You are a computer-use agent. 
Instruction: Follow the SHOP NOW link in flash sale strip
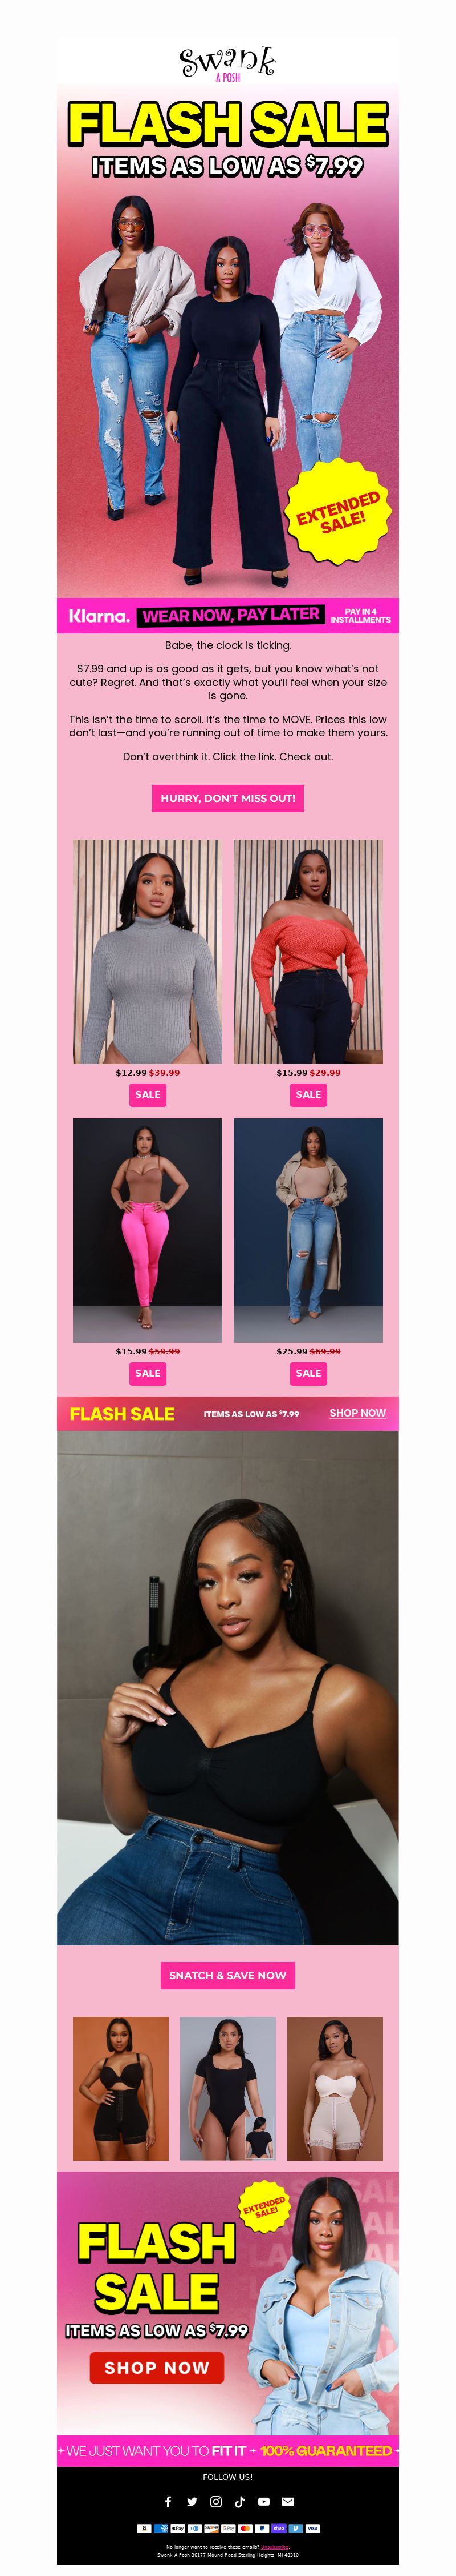tap(357, 1413)
